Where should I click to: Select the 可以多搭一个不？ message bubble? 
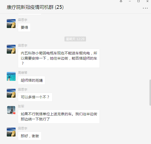click(35, 97)
